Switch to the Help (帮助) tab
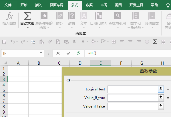 (x=154, y=5)
